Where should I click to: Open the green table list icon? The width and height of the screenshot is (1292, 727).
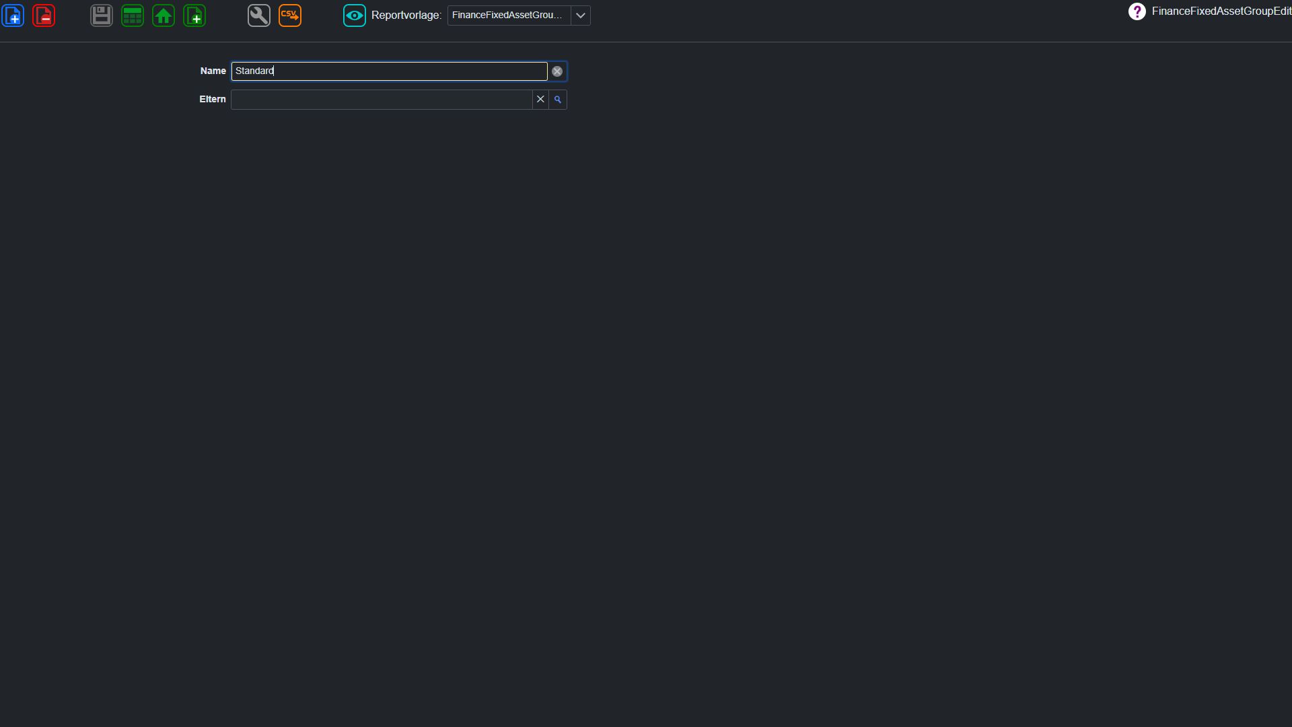click(x=133, y=15)
